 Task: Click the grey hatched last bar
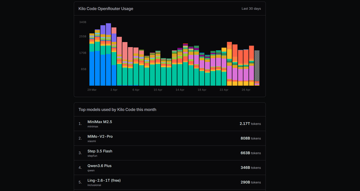257,66
